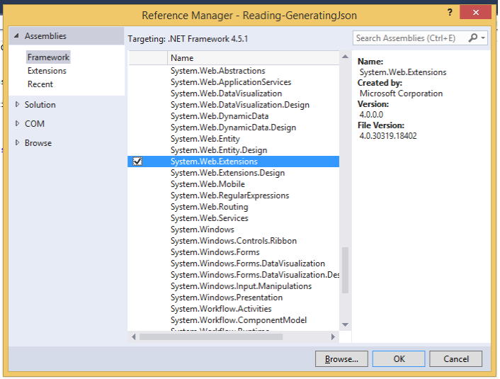Click the Browse... button
This screenshot has width=500, height=379.
[x=341, y=359]
